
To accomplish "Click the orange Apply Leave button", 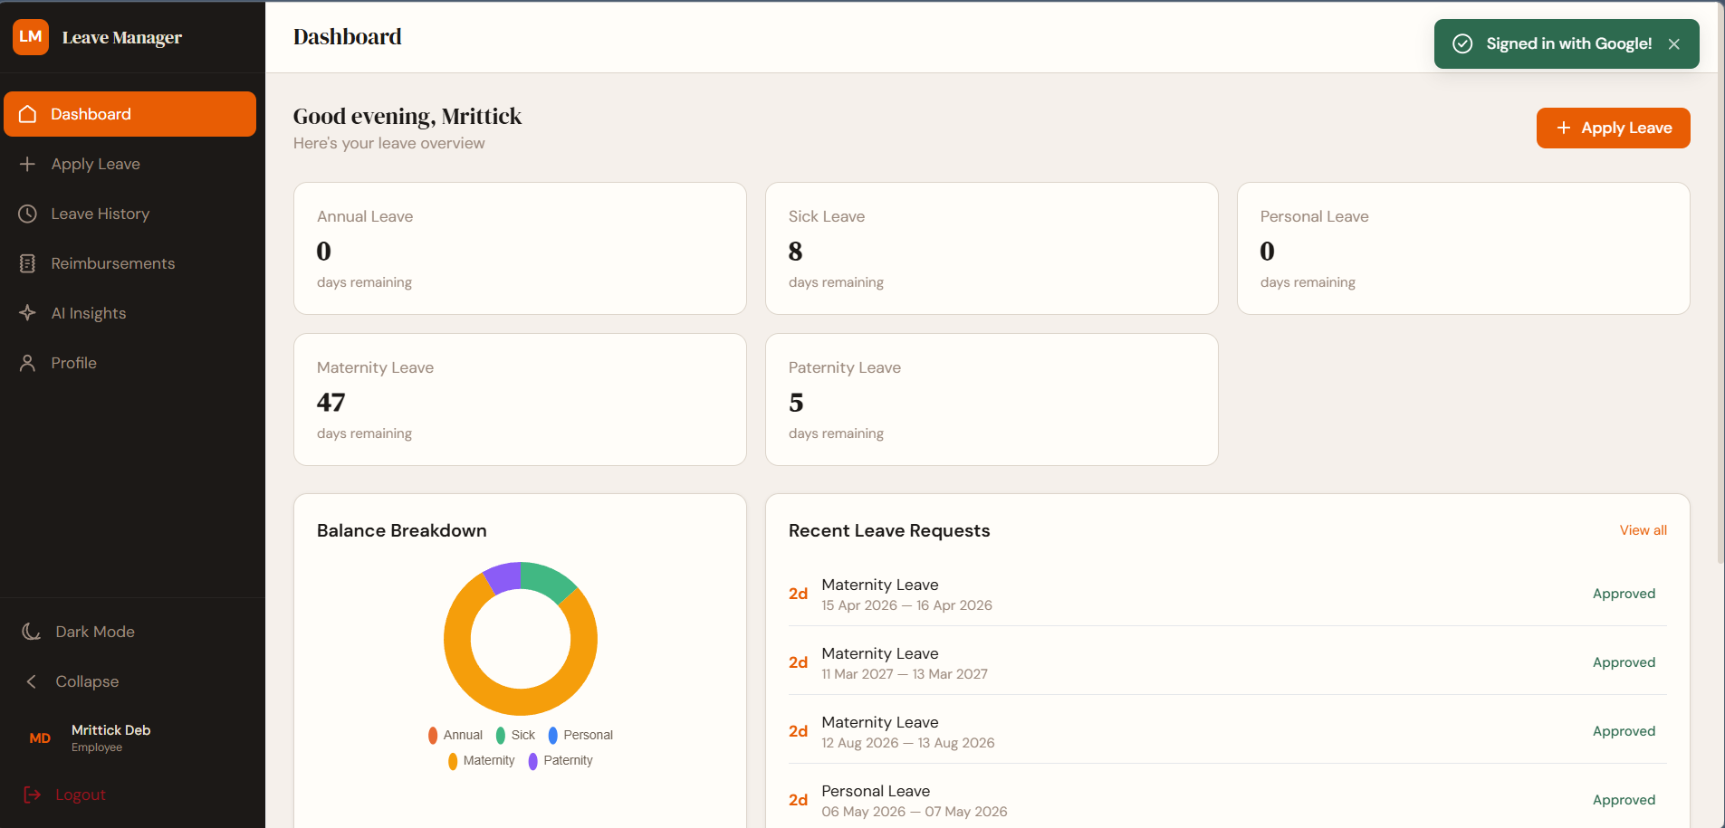I will click(x=1613, y=128).
